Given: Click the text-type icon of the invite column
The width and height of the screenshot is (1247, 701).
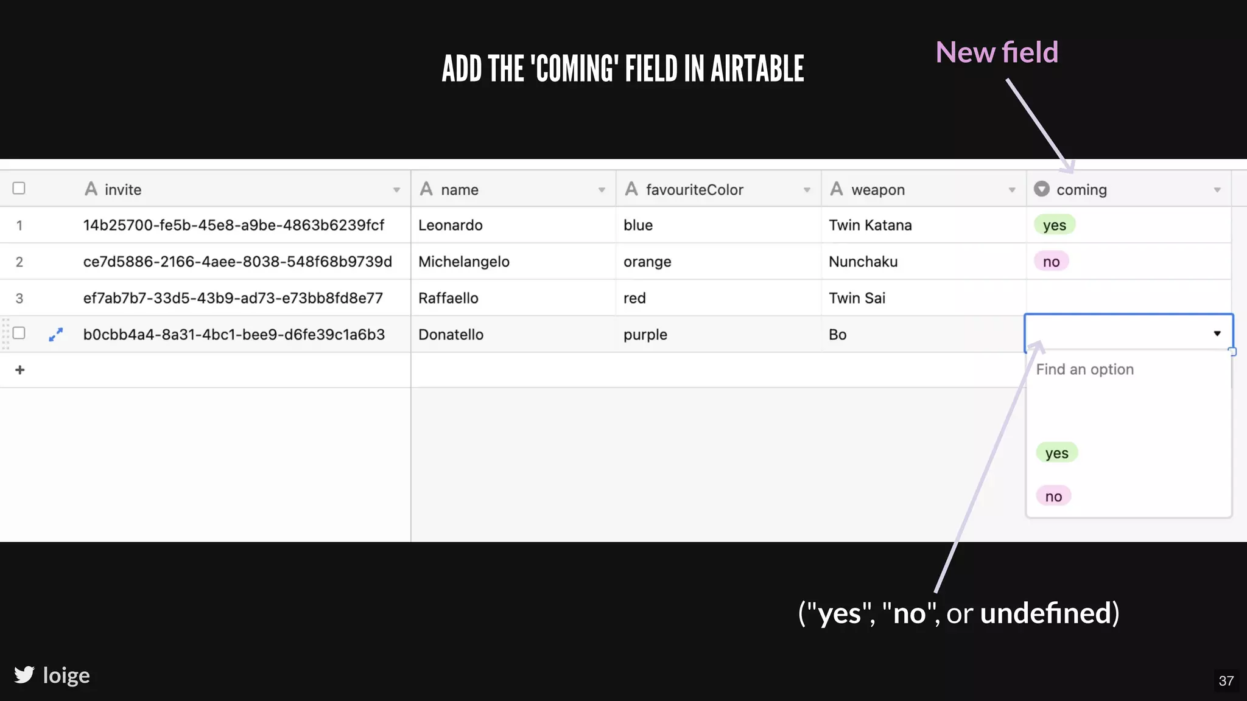Looking at the screenshot, I should click(x=91, y=189).
